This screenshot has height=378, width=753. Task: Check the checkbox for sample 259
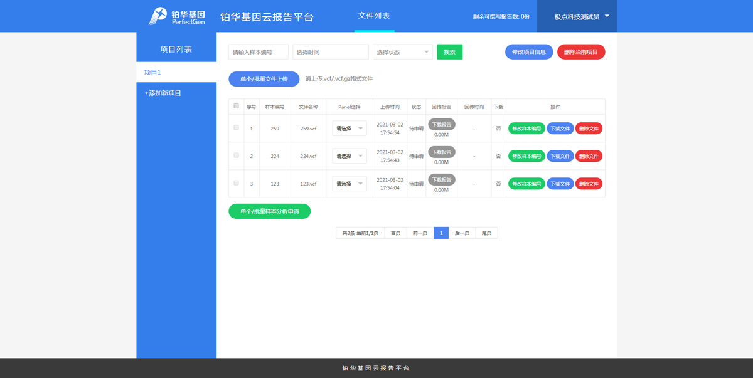pos(236,128)
